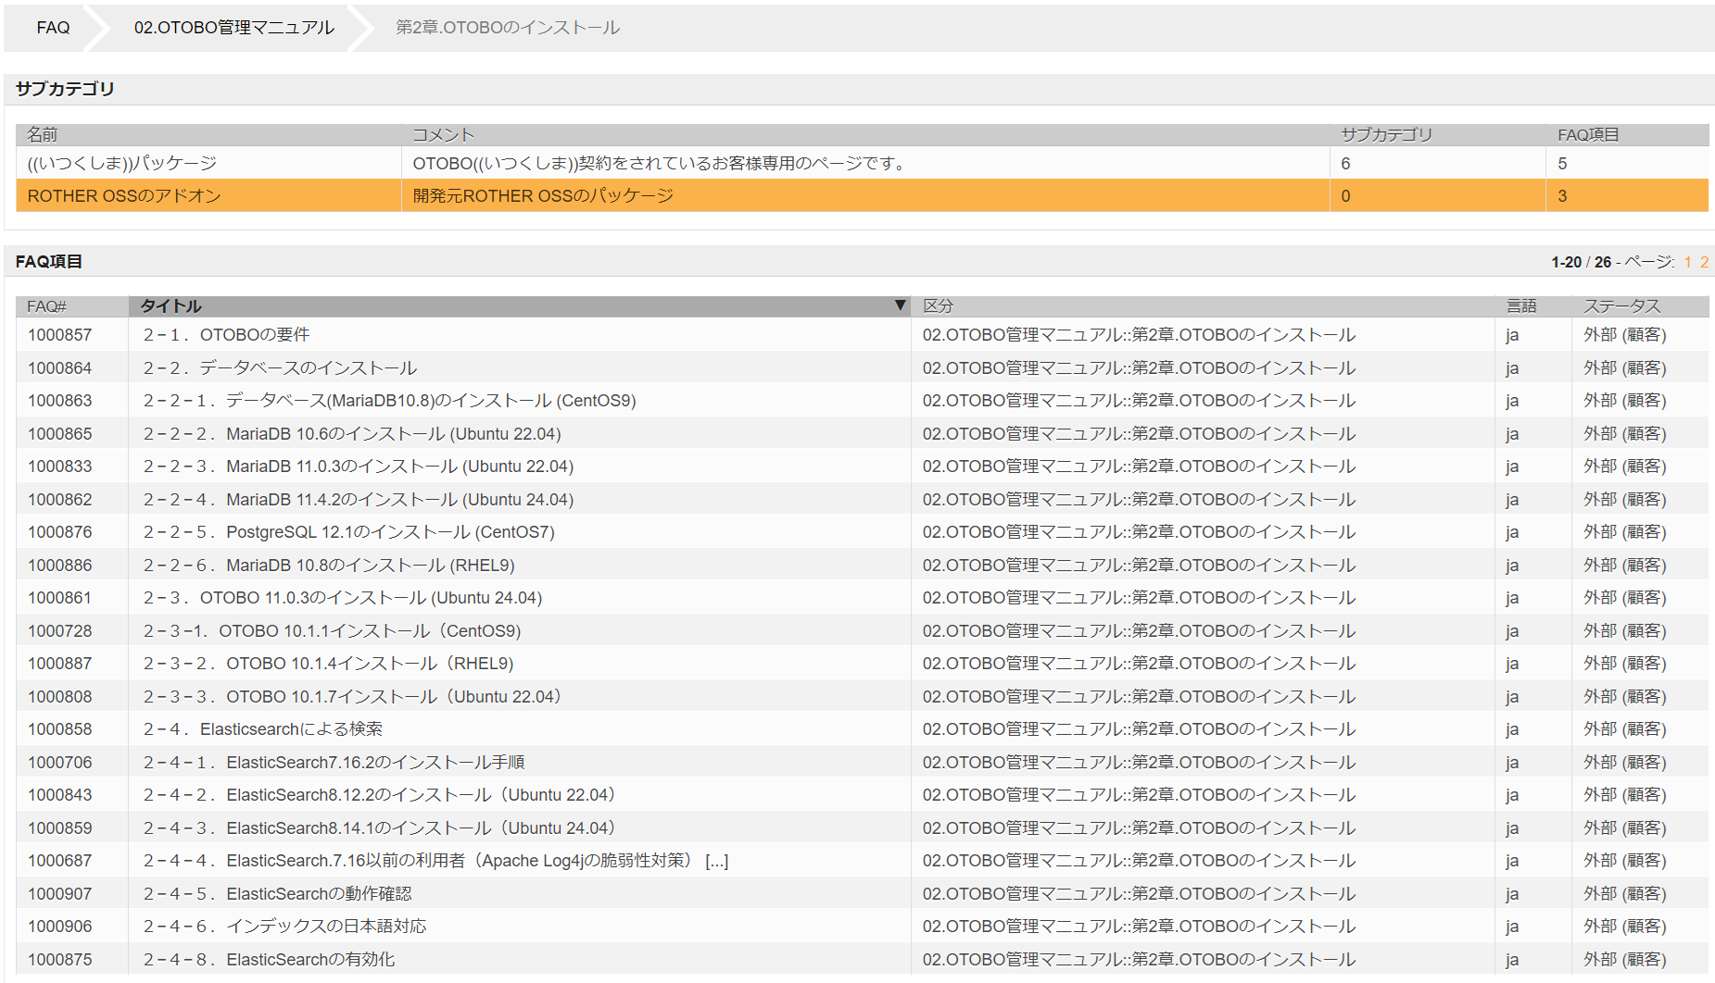Open PostgreSQL 12.1 CentOS7 article
1715x983 pixels.
[x=348, y=532]
